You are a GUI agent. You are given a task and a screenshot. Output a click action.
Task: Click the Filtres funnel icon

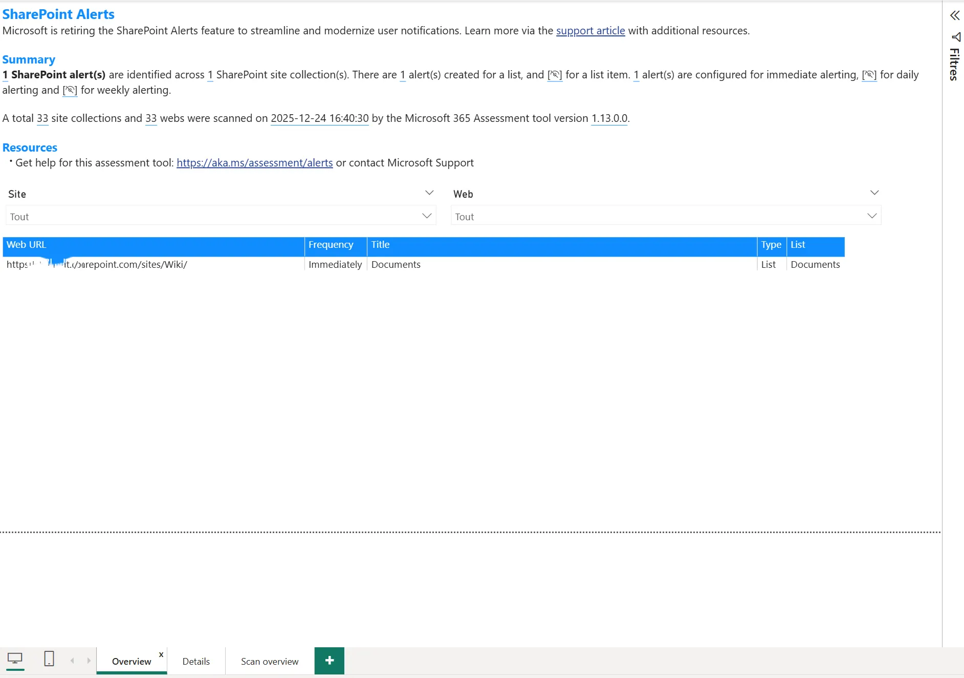(955, 37)
